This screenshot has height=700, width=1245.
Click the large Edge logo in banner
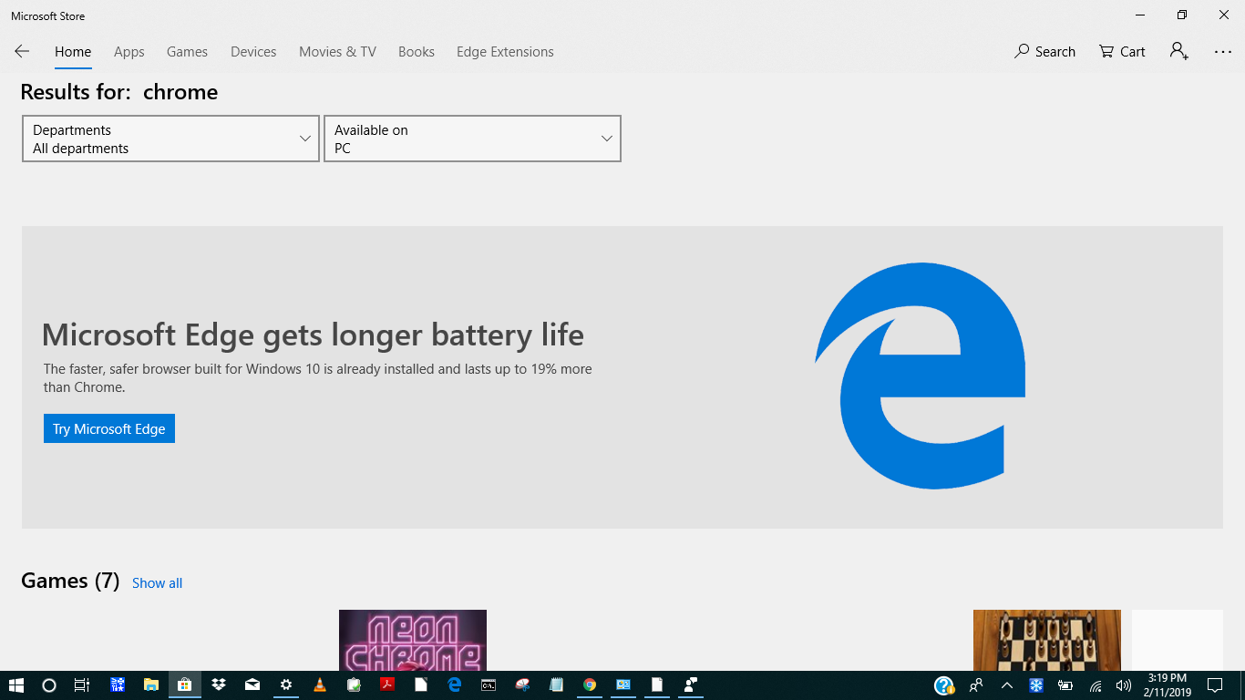click(x=921, y=376)
